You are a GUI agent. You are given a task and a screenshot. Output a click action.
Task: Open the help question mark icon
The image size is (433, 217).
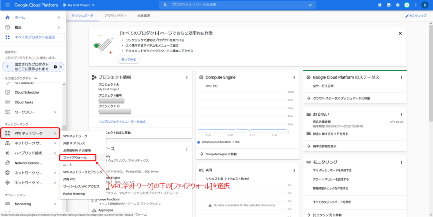pyautogui.click(x=397, y=5)
